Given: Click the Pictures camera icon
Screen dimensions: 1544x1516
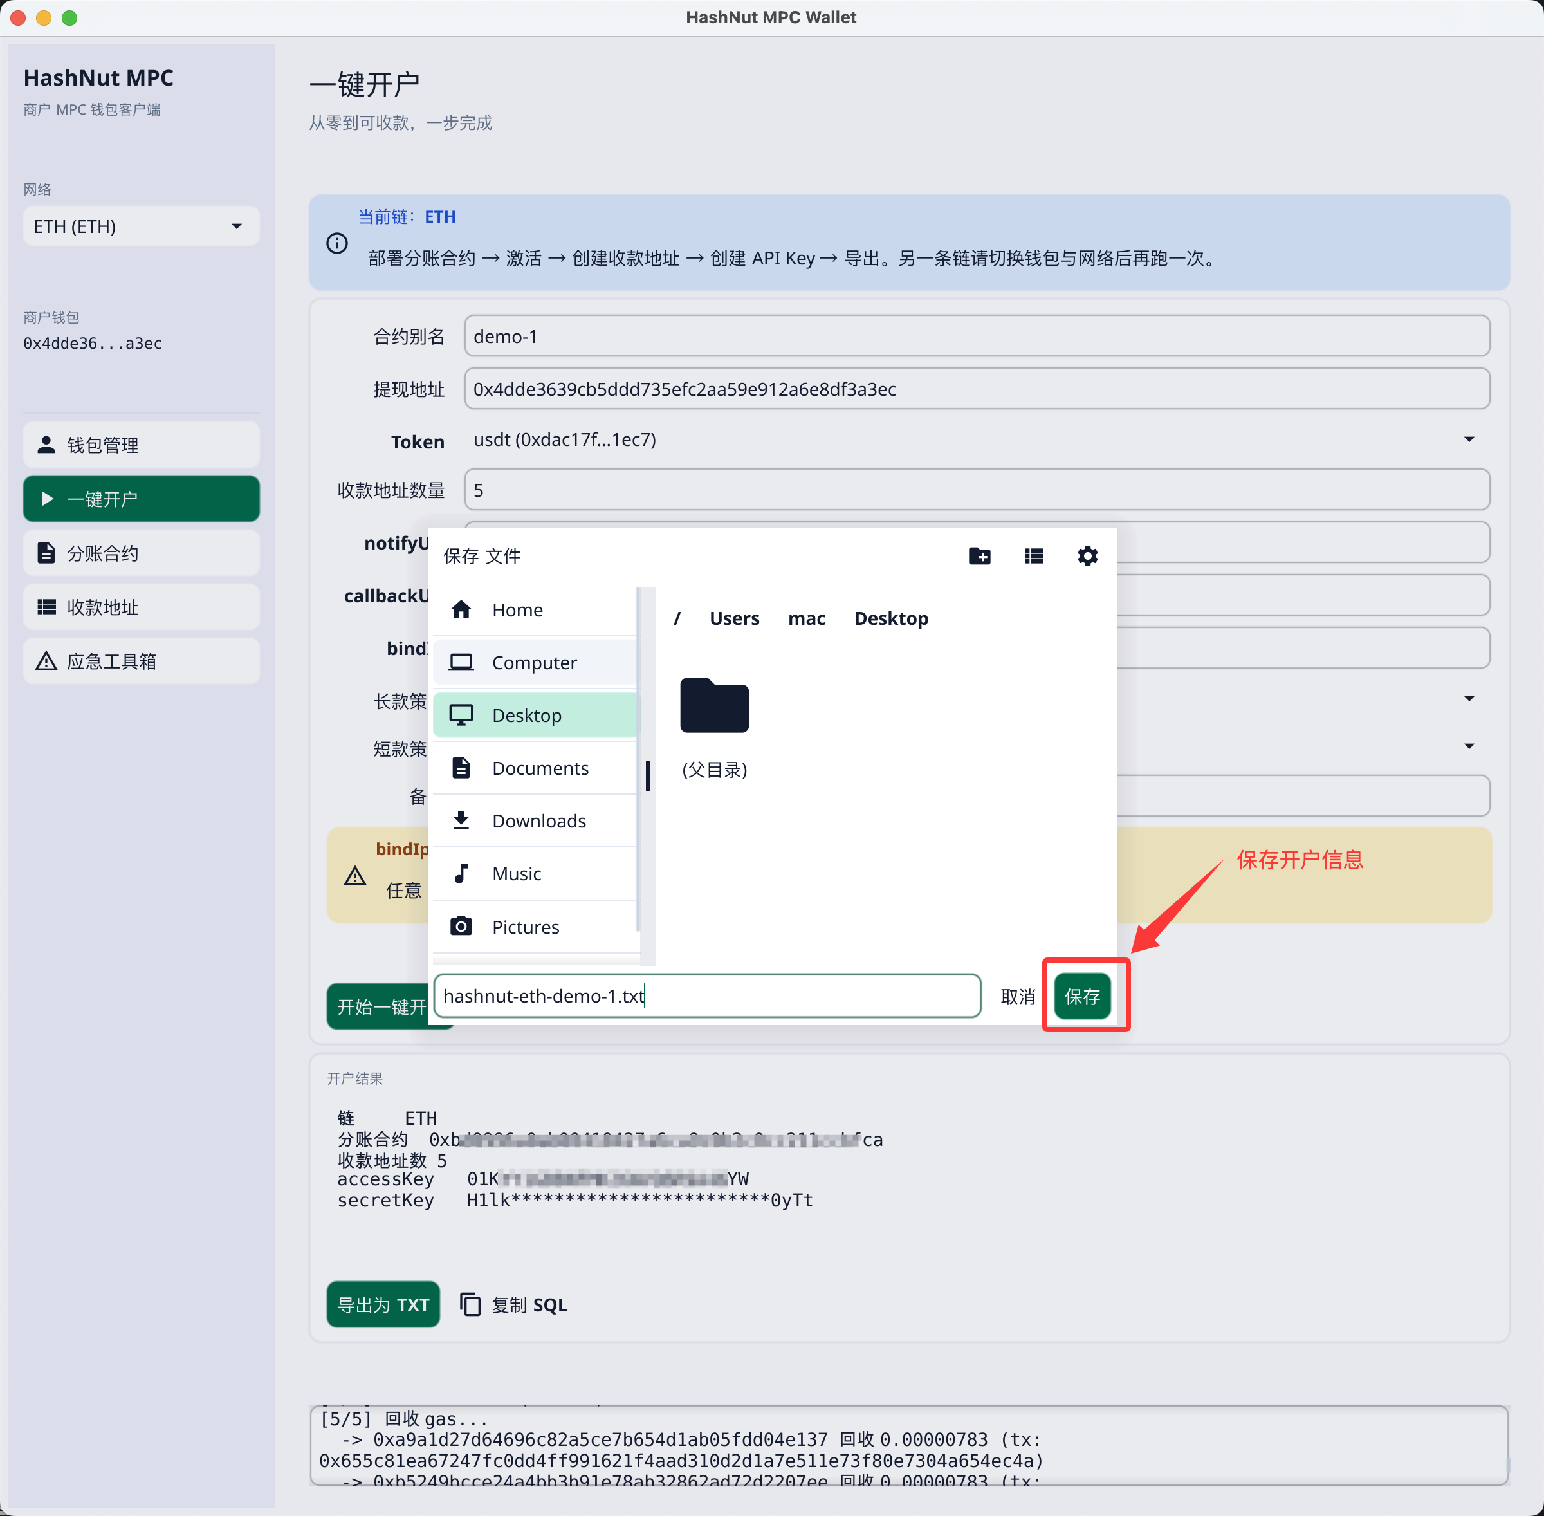Looking at the screenshot, I should pyautogui.click(x=461, y=926).
